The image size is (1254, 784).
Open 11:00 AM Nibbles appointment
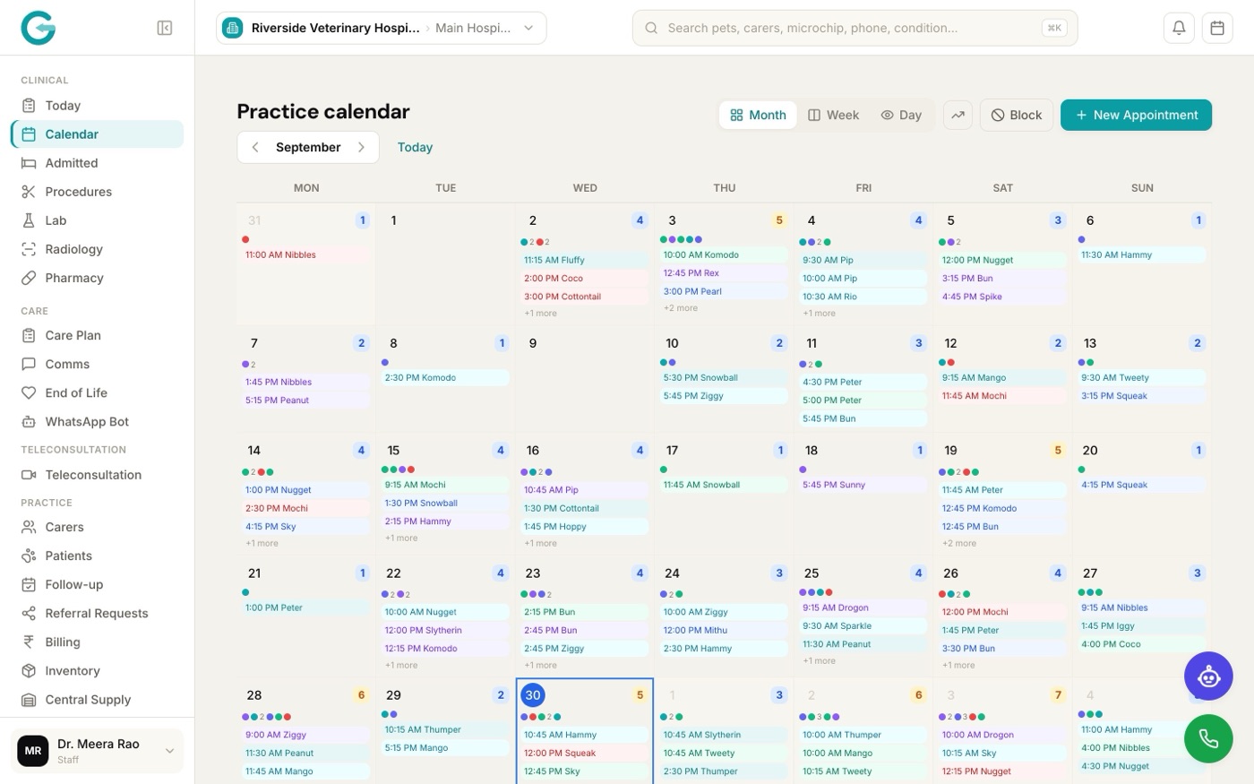[306, 255]
